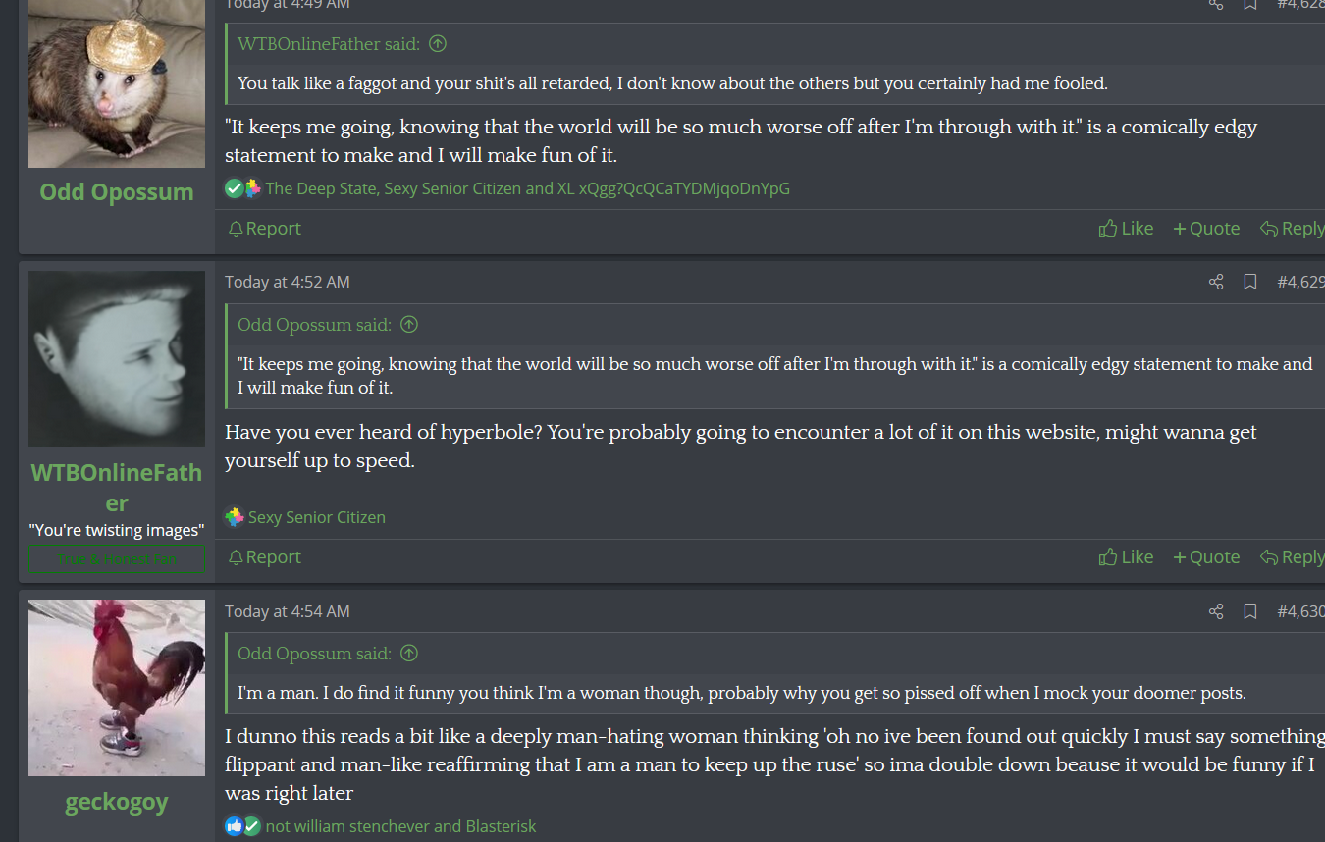View reactions on Odd Opossum's post
Image resolution: width=1325 pixels, height=842 pixels.
526,188
